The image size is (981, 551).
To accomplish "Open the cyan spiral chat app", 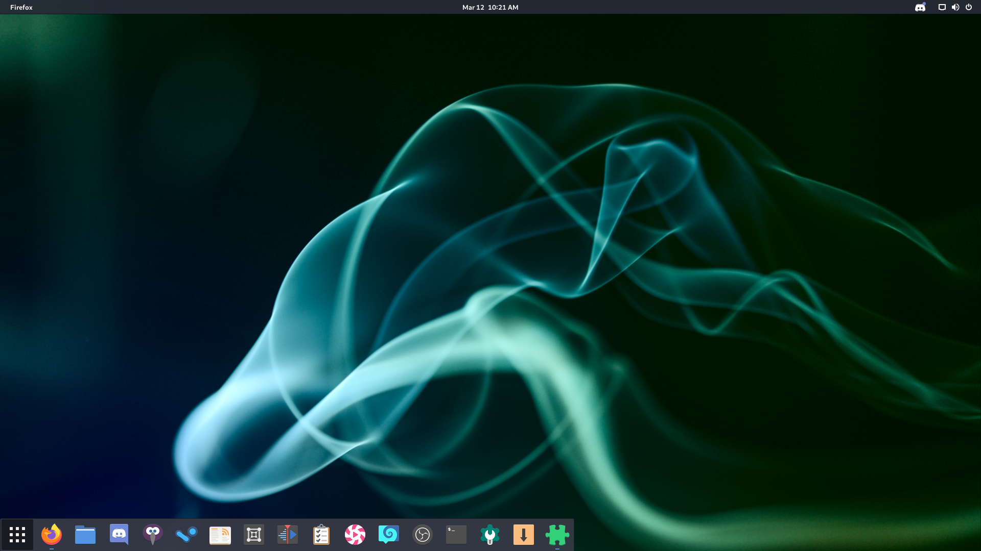I will pos(388,535).
